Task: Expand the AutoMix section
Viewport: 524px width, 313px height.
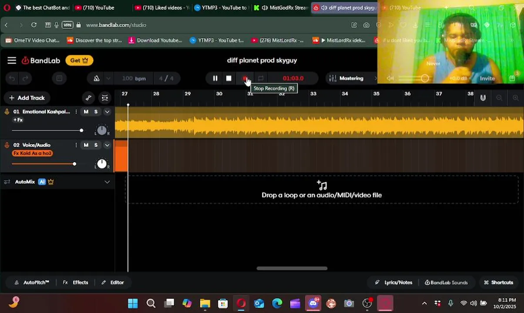Action: coord(107,182)
